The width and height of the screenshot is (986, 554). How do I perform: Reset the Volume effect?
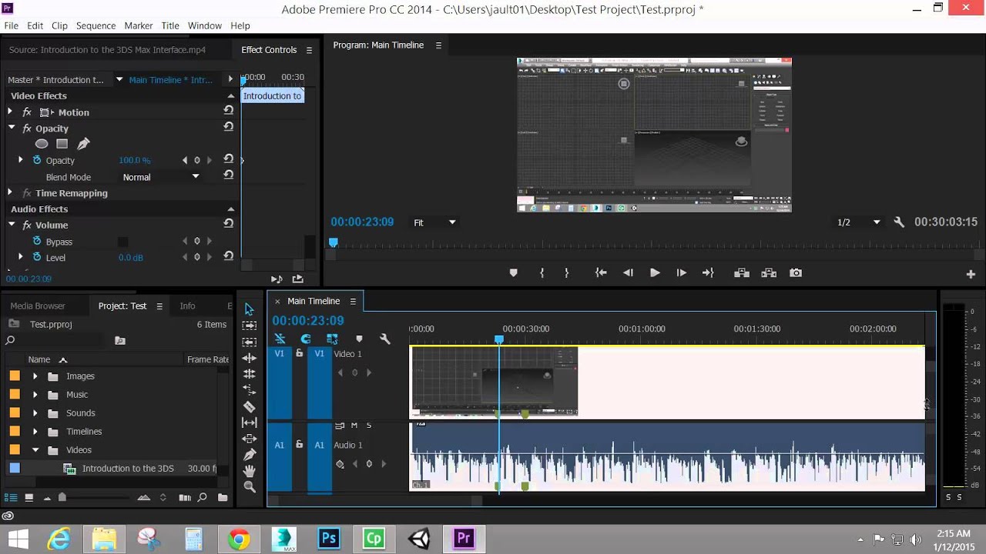pos(228,224)
